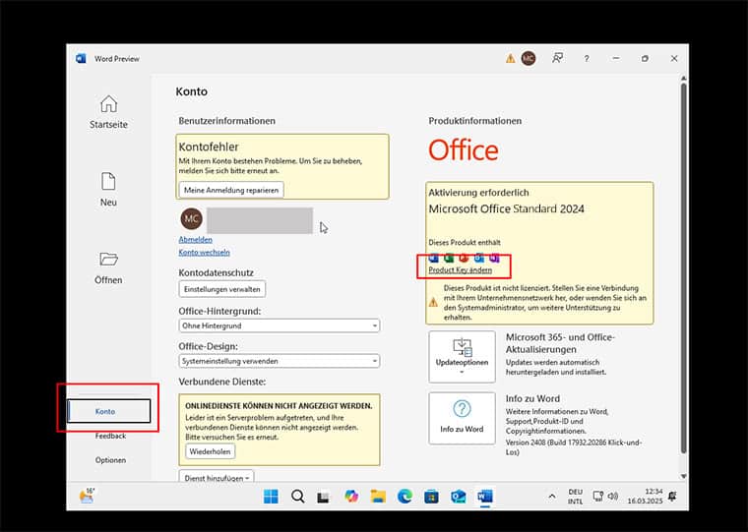Open the Info zu Word button
748x532 pixels.
coord(462,417)
